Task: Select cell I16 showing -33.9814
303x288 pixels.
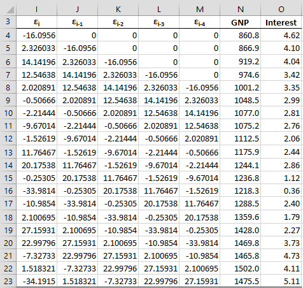Action: (x=36, y=191)
